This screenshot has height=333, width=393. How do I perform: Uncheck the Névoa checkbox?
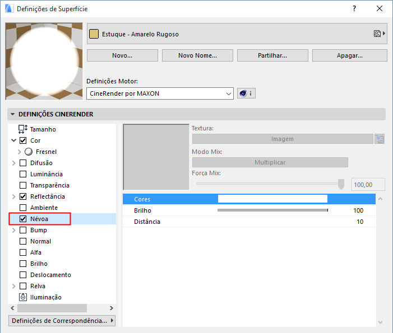[x=23, y=219]
